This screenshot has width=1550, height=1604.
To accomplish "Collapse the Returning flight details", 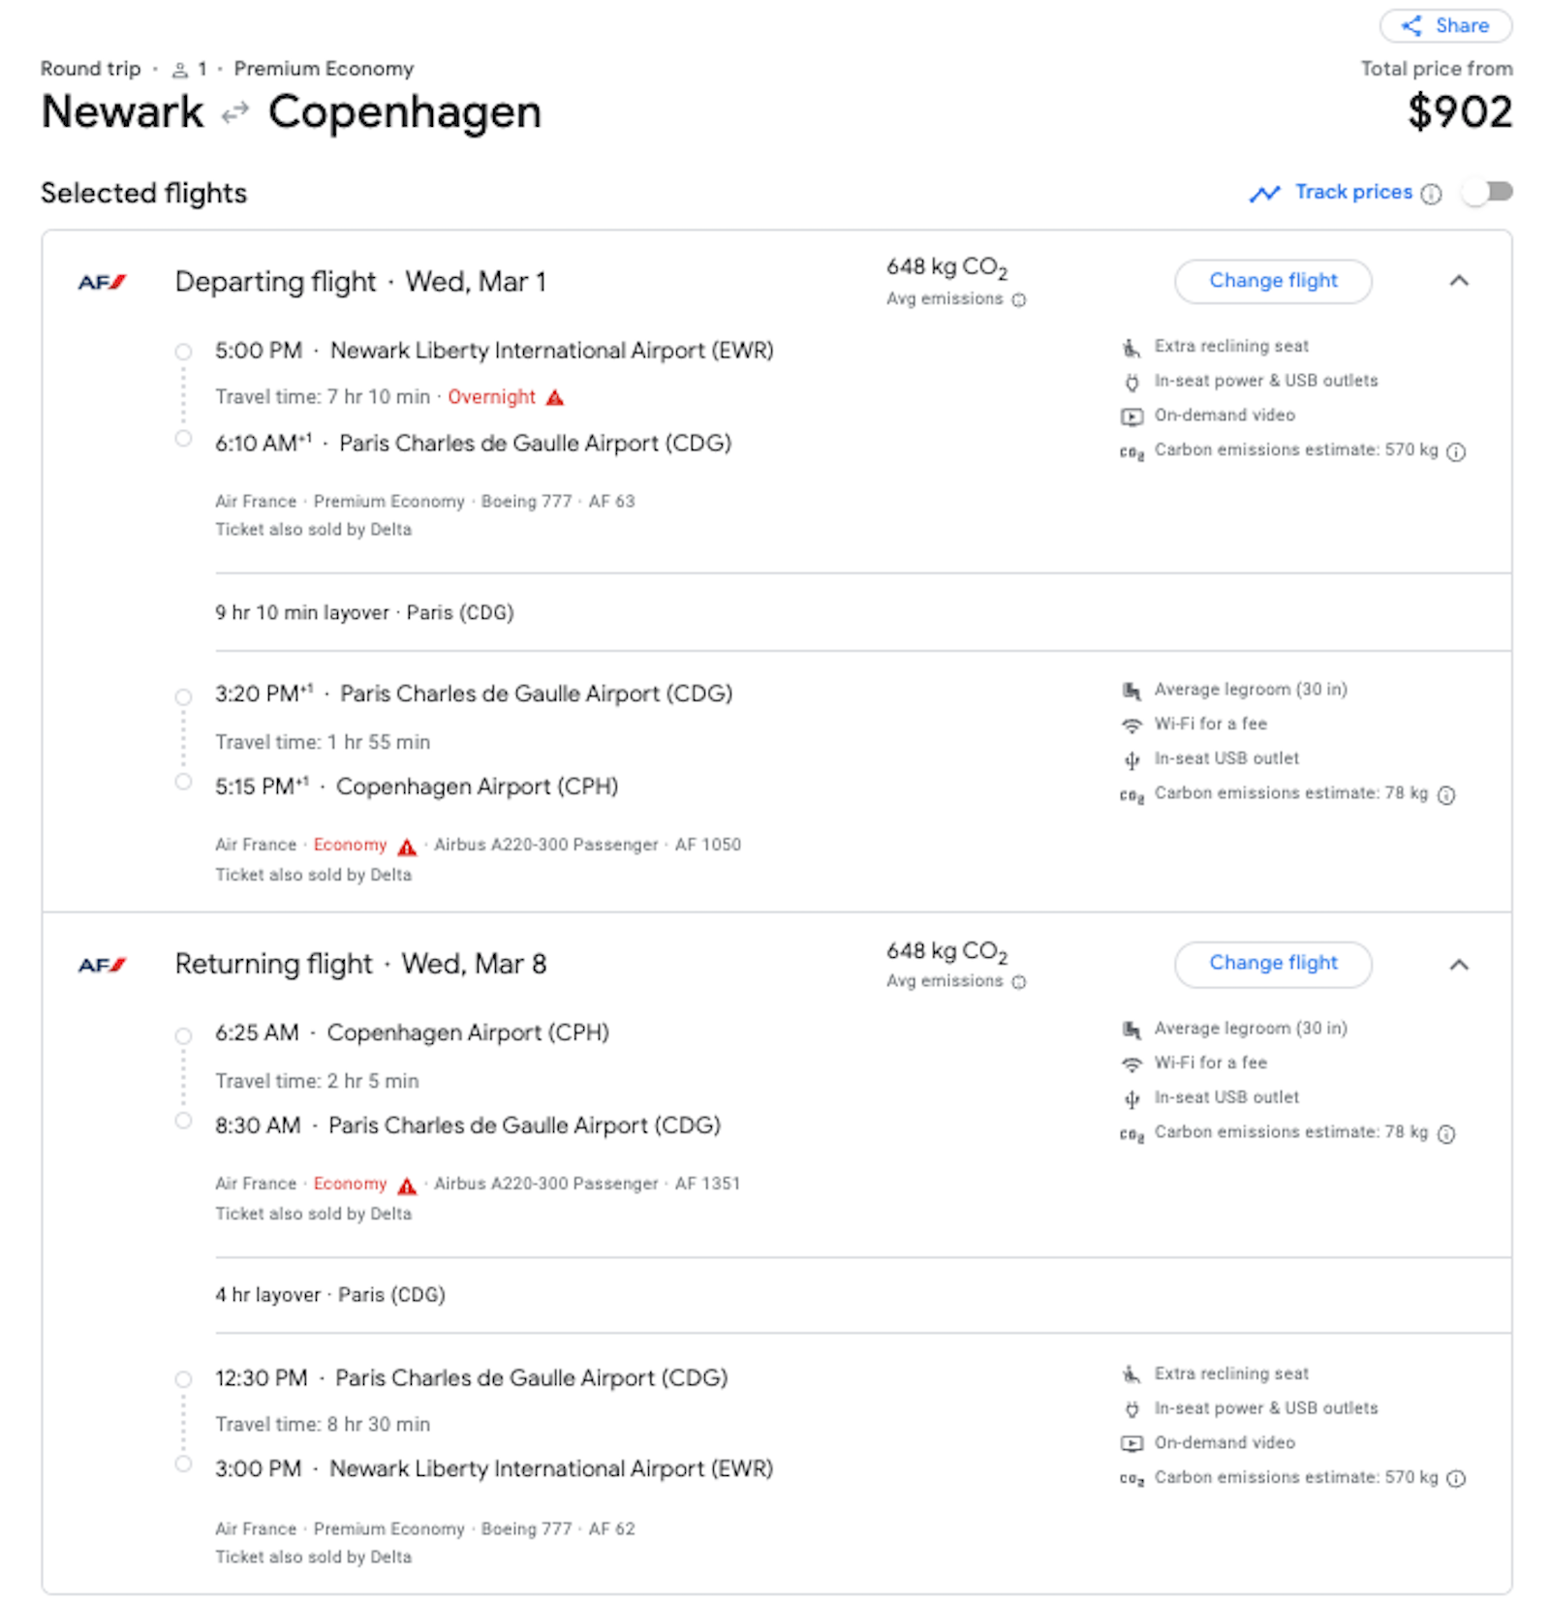I will 1460,965.
